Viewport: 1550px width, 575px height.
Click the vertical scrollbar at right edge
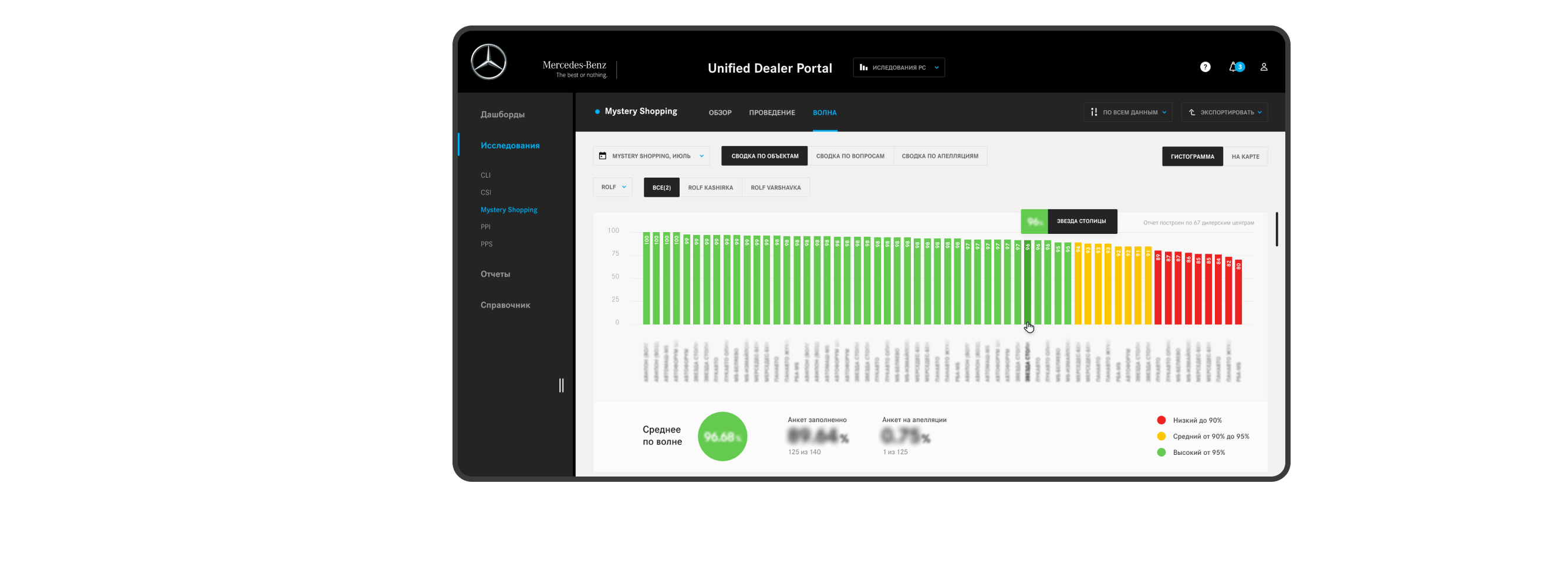click(1277, 229)
